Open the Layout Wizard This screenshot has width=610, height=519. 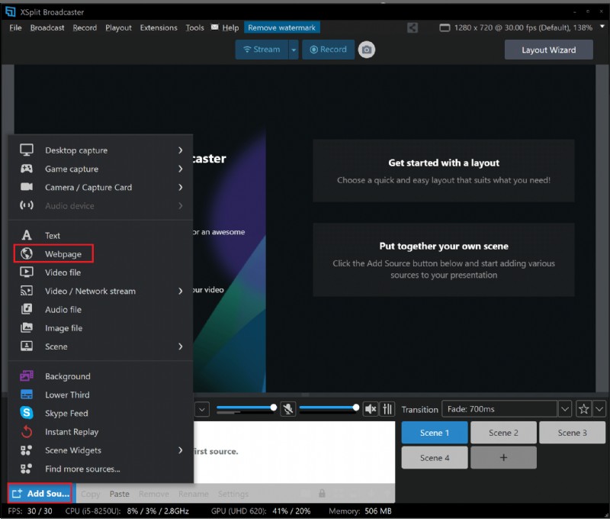(x=548, y=49)
